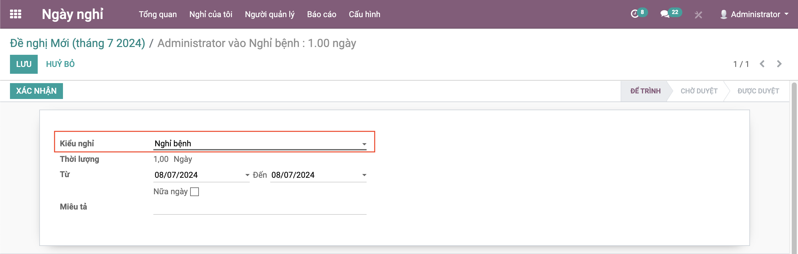798x254 pixels.
Task: Click the Miêu tả description field
Action: coord(260,208)
